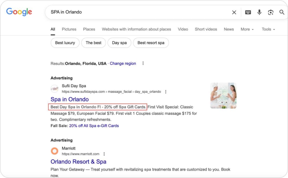Click the Google logo

pos(19,12)
